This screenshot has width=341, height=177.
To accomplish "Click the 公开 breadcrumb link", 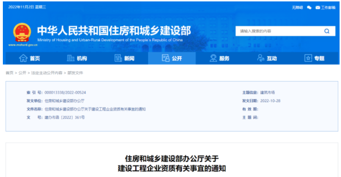I will (x=22, y=73).
